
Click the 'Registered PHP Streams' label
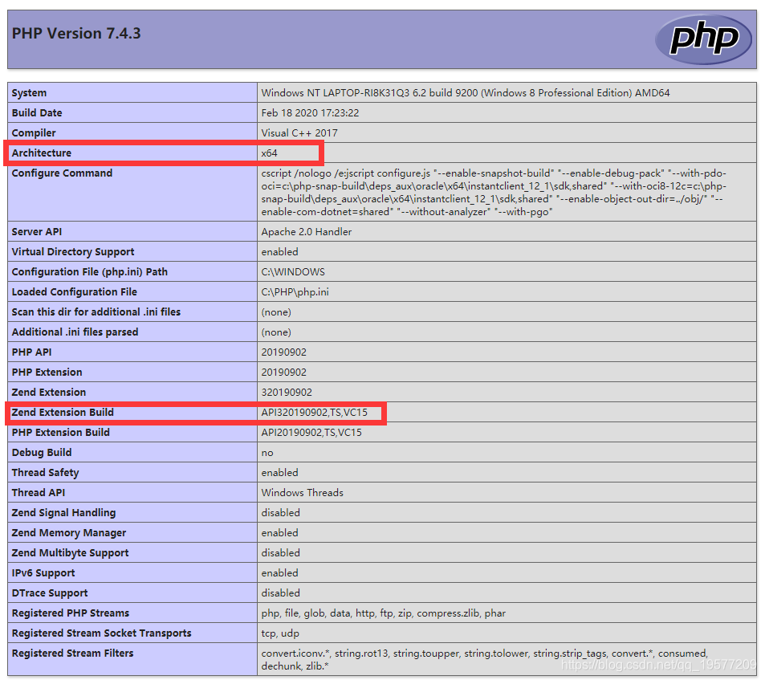coord(71,613)
